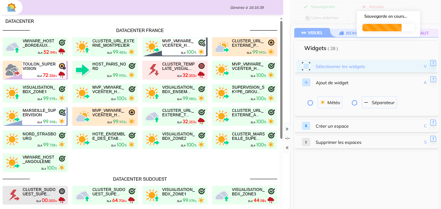Click the up-arrow icon beside Supprimer les espaces
This screenshot has height=209, width=441.
[x=306, y=142]
